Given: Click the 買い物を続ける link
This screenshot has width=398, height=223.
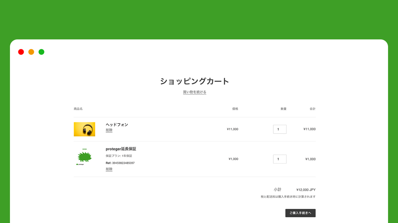Looking at the screenshot, I should click(194, 92).
